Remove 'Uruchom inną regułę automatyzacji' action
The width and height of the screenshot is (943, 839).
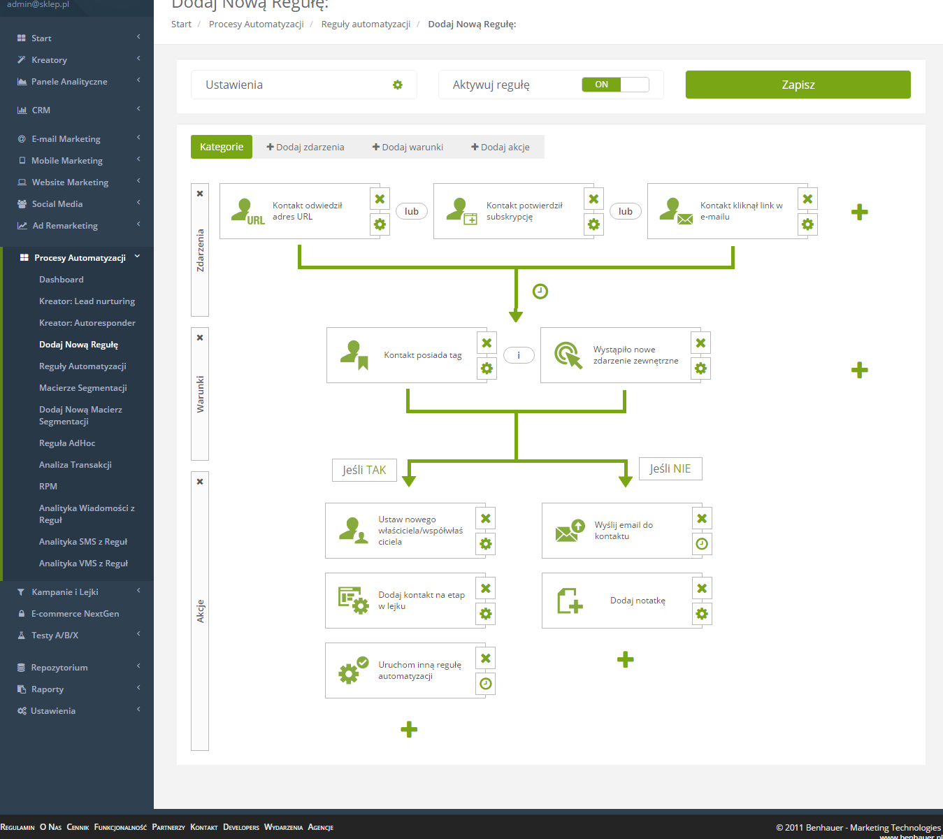tap(485, 659)
